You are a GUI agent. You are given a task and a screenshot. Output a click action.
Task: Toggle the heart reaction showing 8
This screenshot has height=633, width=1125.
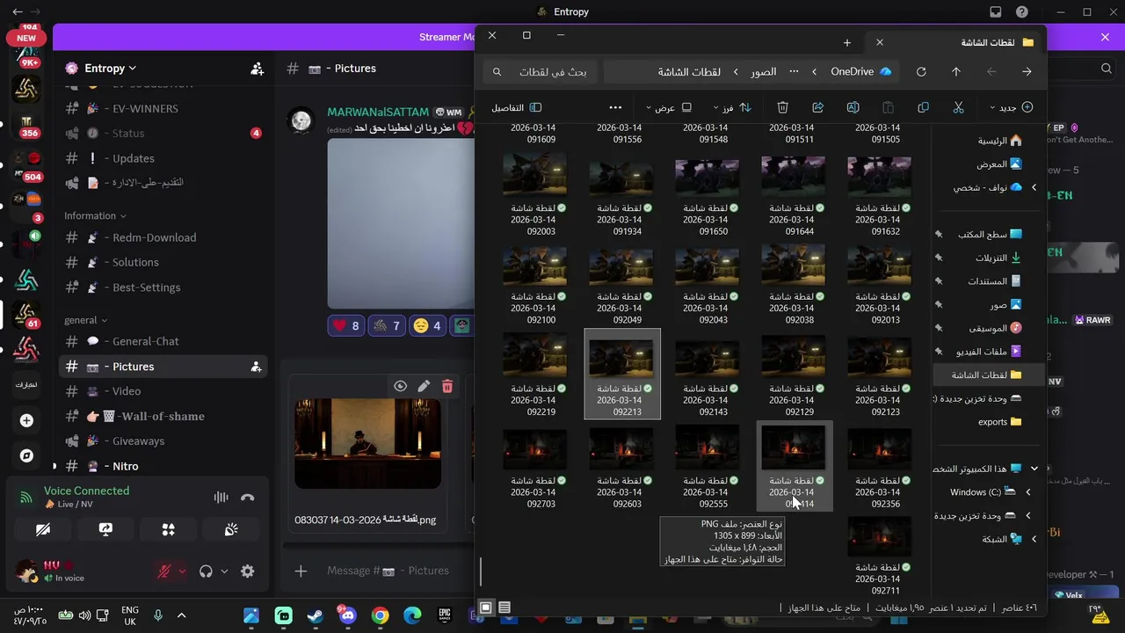point(345,325)
